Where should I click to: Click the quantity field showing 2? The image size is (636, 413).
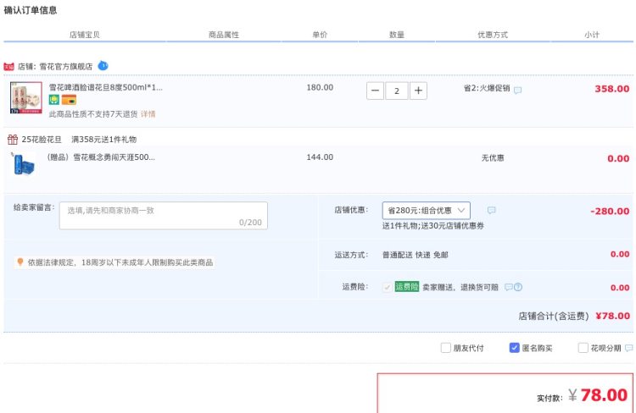[397, 91]
